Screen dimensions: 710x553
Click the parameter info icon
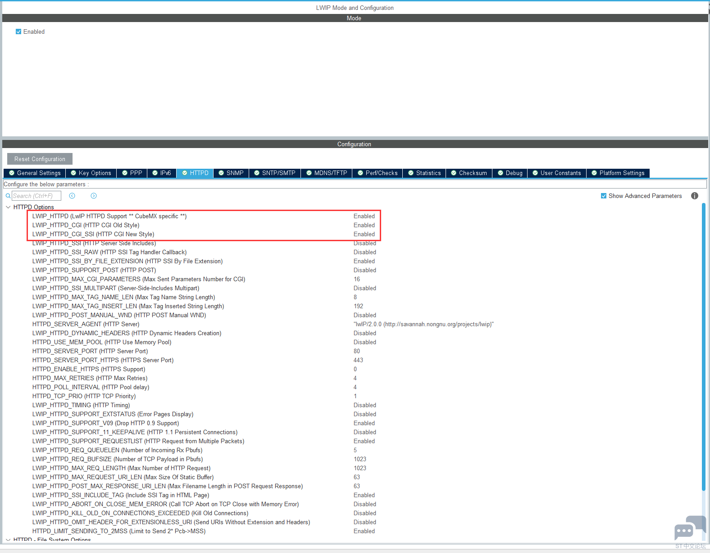point(694,196)
